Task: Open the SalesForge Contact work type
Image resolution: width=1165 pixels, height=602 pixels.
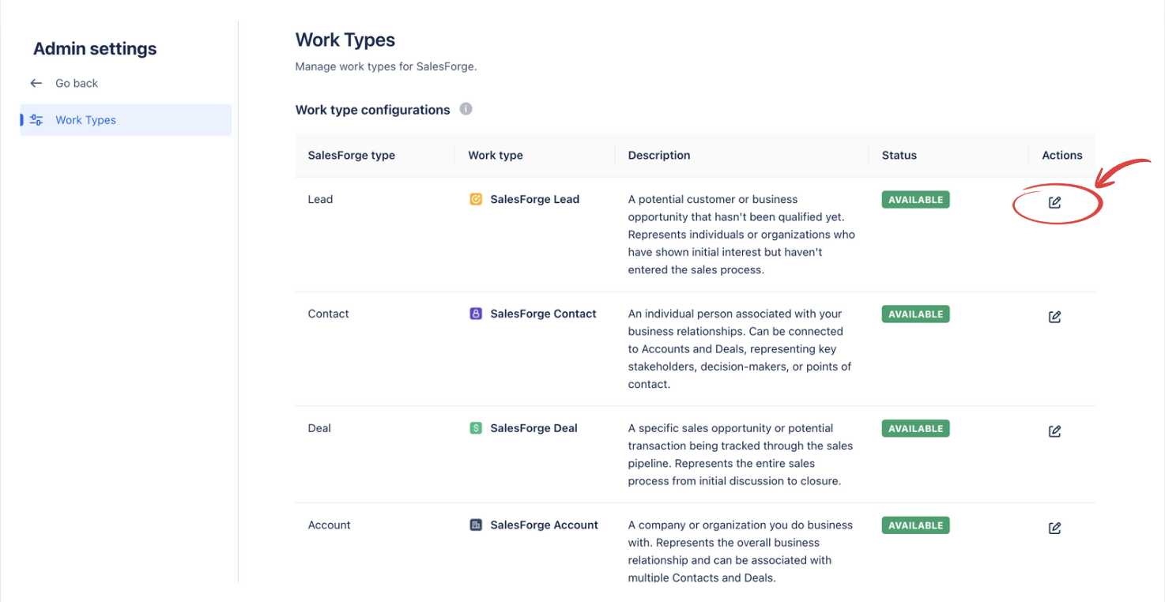Action: [x=543, y=314]
